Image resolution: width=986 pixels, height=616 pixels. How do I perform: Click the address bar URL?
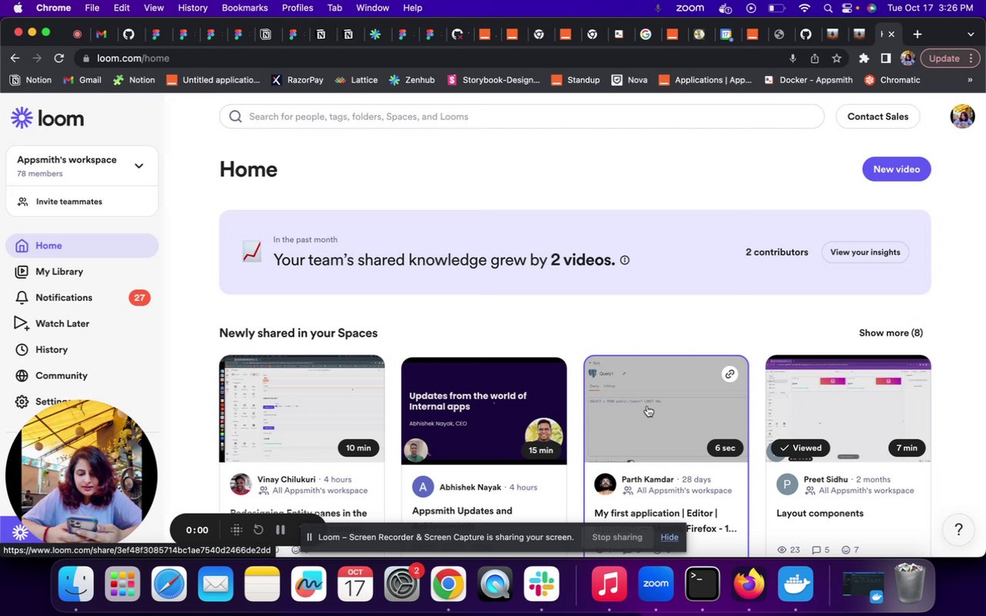133,59
